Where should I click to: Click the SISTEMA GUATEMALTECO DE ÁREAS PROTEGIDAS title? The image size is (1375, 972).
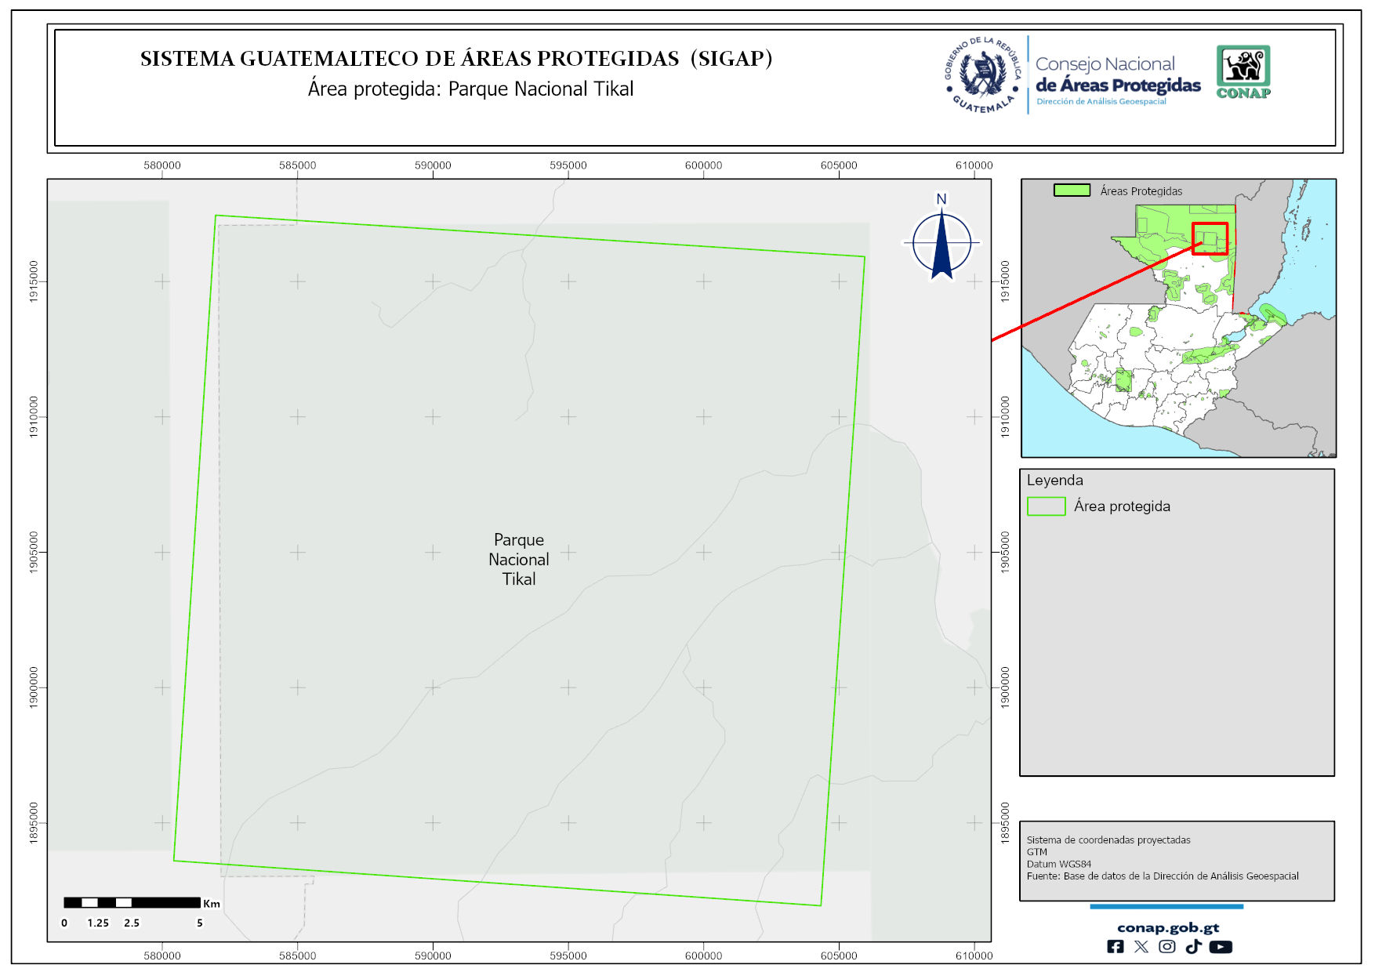pos(456,59)
